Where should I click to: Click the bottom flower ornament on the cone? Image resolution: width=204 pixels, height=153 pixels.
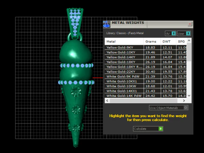[x=76, y=127]
